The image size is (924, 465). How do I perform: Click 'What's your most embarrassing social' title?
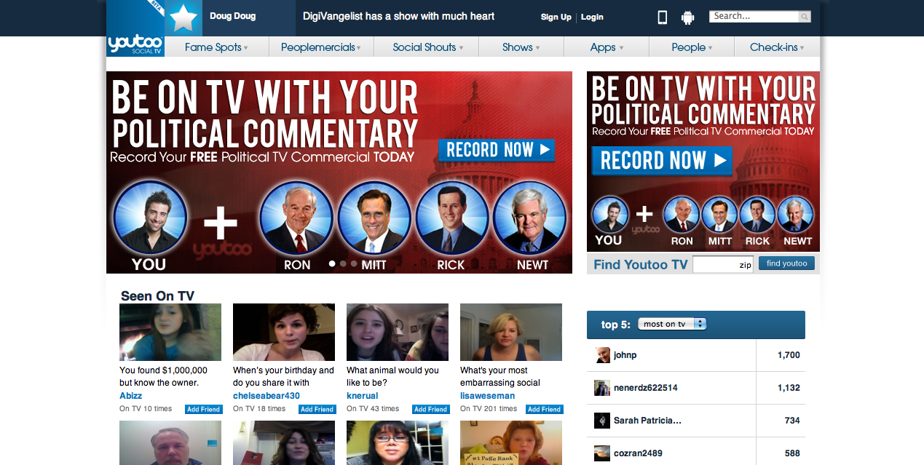(x=500, y=376)
